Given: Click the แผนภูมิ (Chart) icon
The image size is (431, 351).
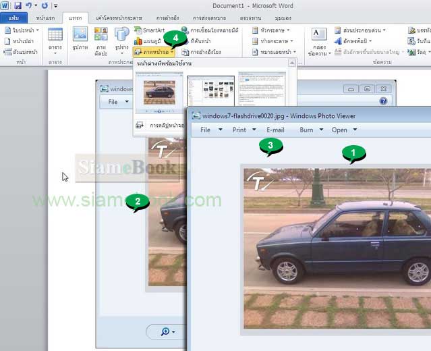Looking at the screenshot, I should tap(147, 41).
